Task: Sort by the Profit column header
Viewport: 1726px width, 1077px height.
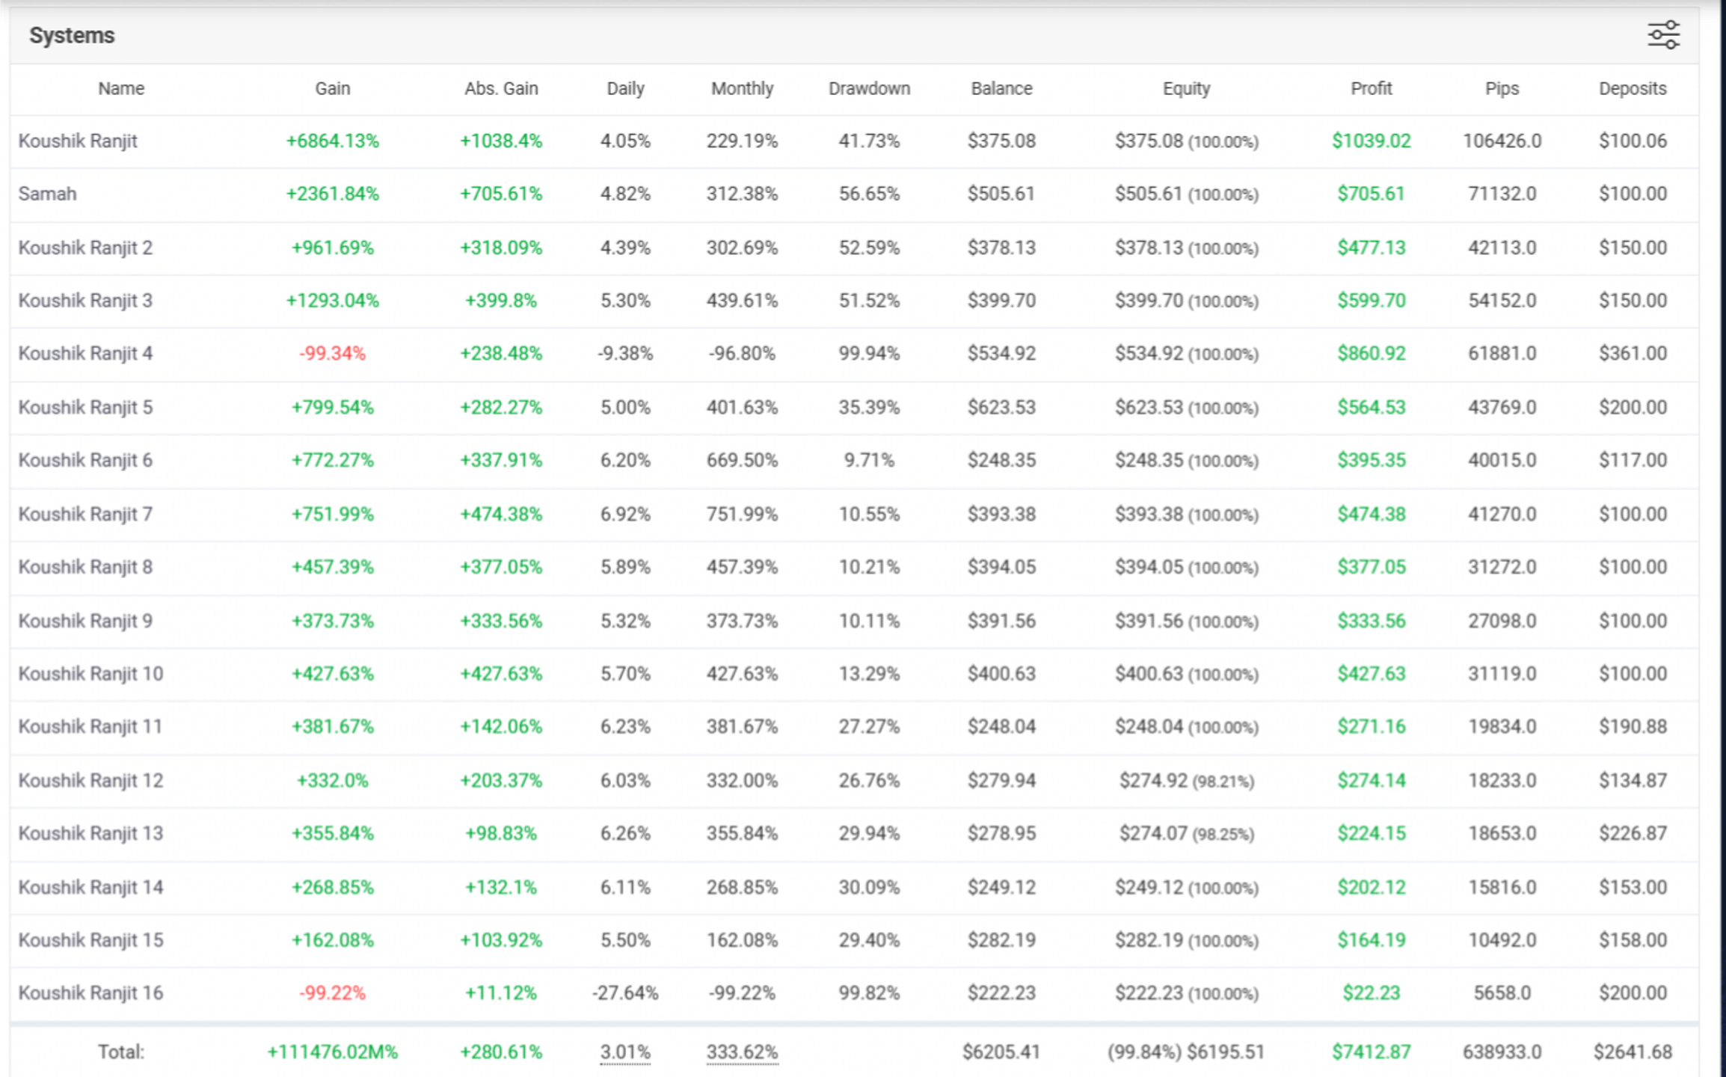Action: 1371,88
